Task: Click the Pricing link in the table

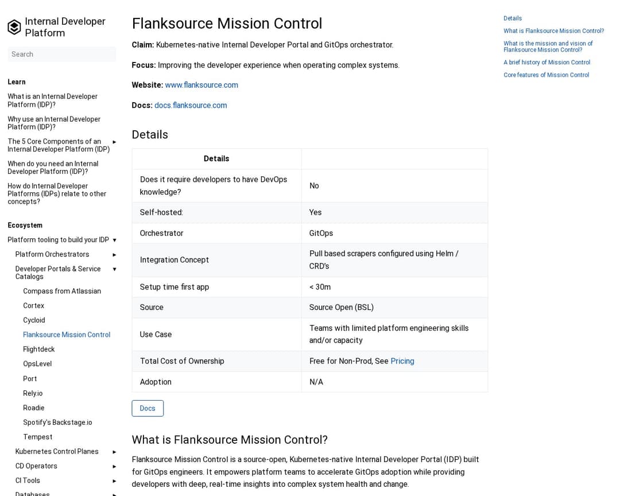Action: coord(402,361)
